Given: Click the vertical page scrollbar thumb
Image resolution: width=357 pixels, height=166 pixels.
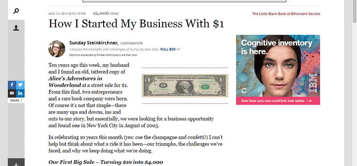Looking at the screenshot, I should pyautogui.click(x=355, y=12).
